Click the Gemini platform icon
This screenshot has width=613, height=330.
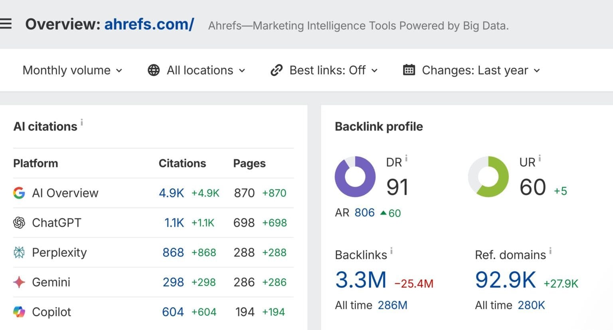pyautogui.click(x=19, y=282)
